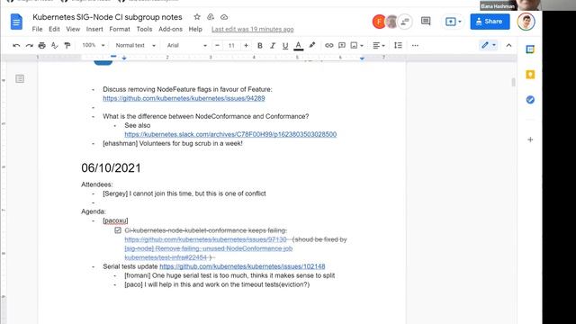The image size is (576, 324).
Task: Run spelling and grammar check
Action: coord(54,46)
